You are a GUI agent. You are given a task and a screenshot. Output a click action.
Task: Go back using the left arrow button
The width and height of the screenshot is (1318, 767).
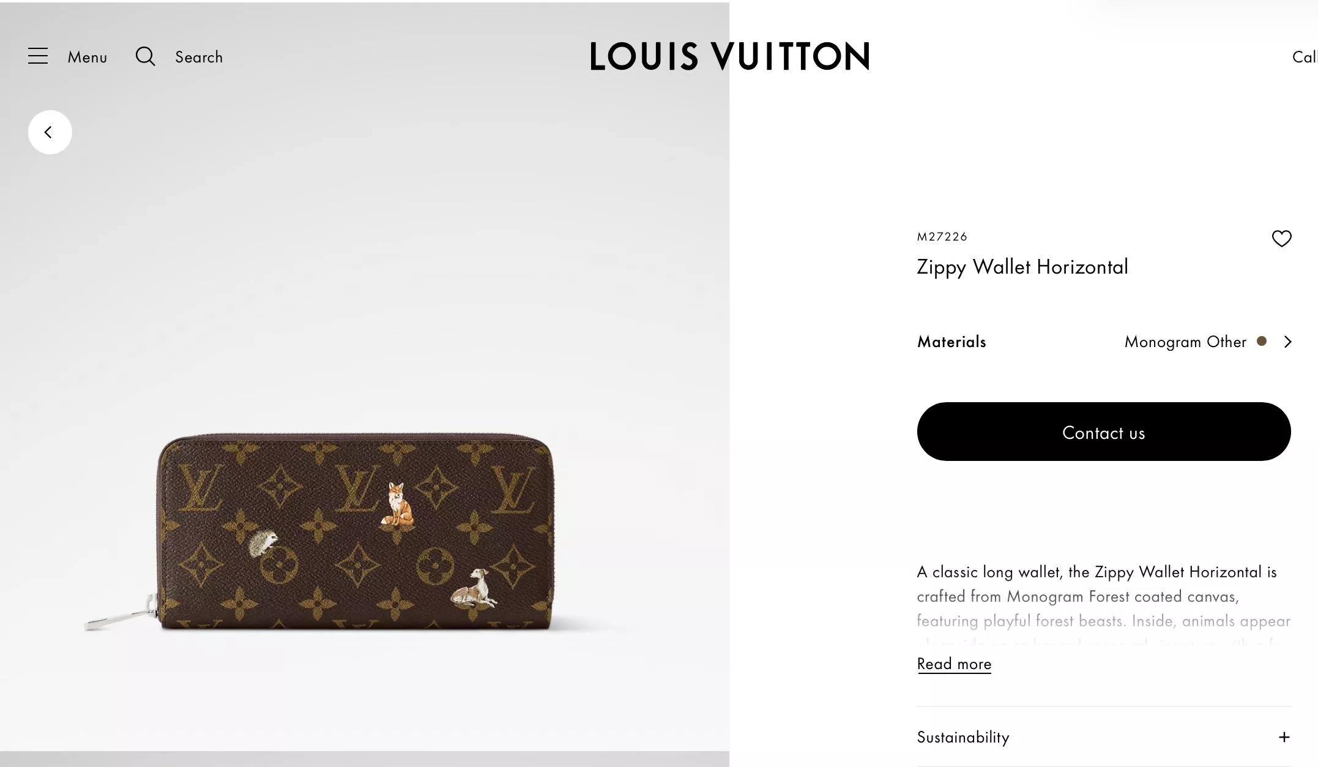click(x=50, y=132)
